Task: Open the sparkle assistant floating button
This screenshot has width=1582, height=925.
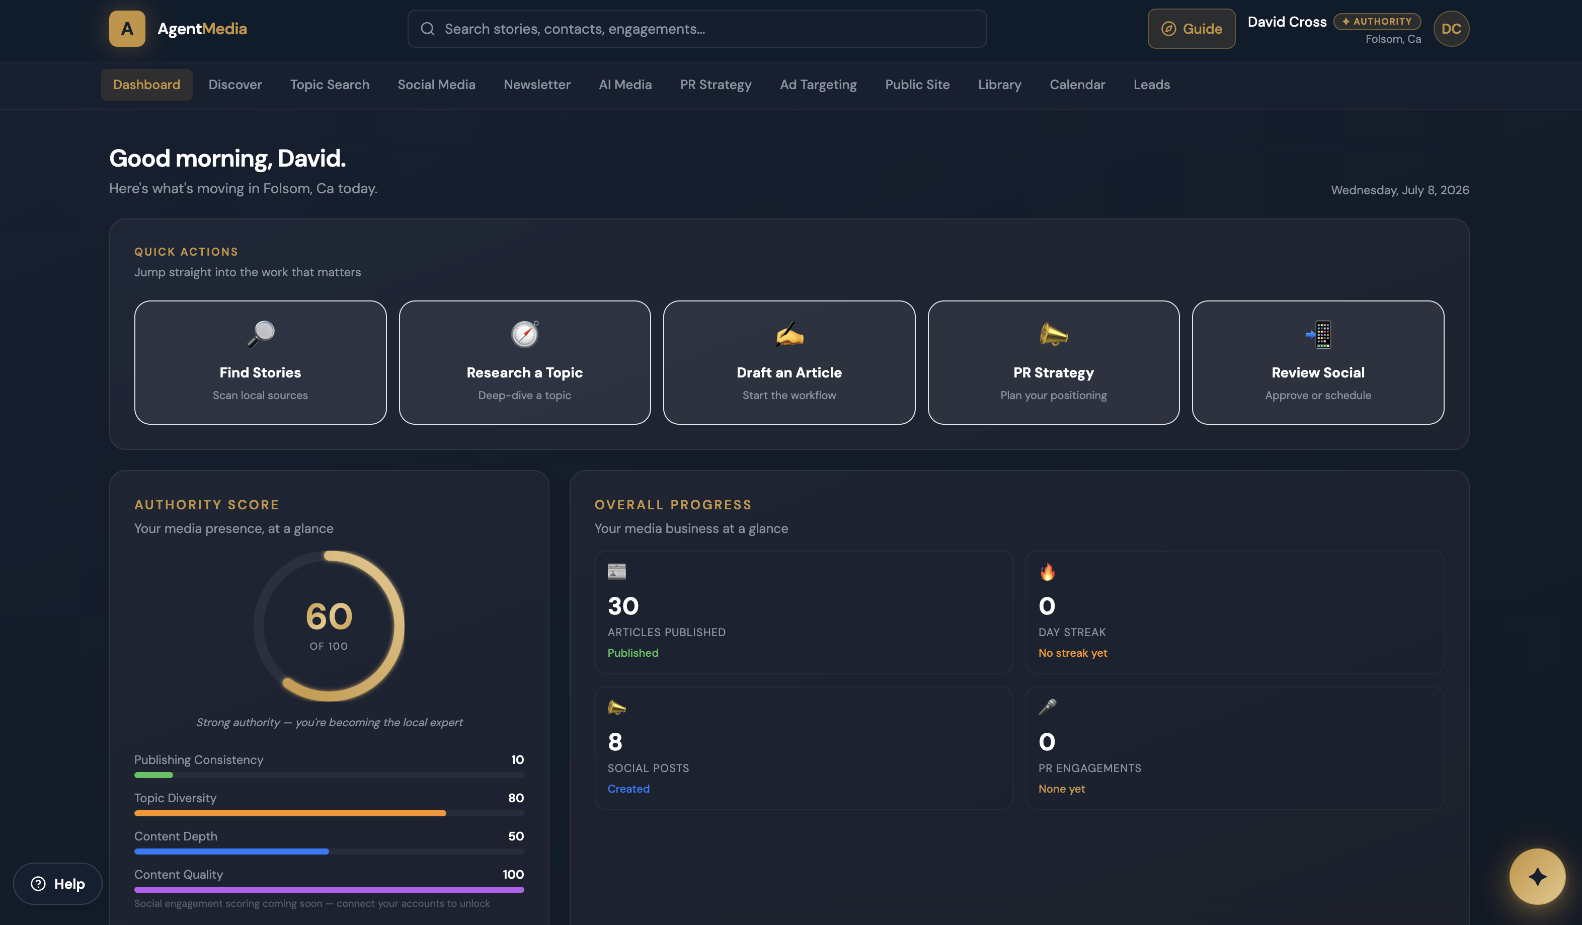Action: pos(1537,877)
